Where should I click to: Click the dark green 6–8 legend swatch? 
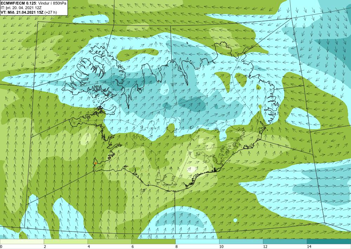[x=154, y=242]
